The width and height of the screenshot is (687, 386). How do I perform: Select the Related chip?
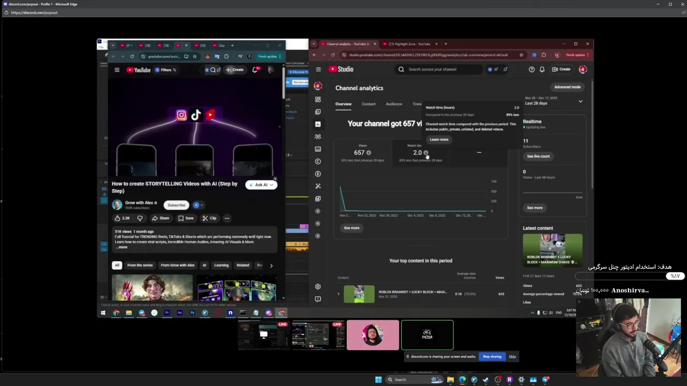243,265
